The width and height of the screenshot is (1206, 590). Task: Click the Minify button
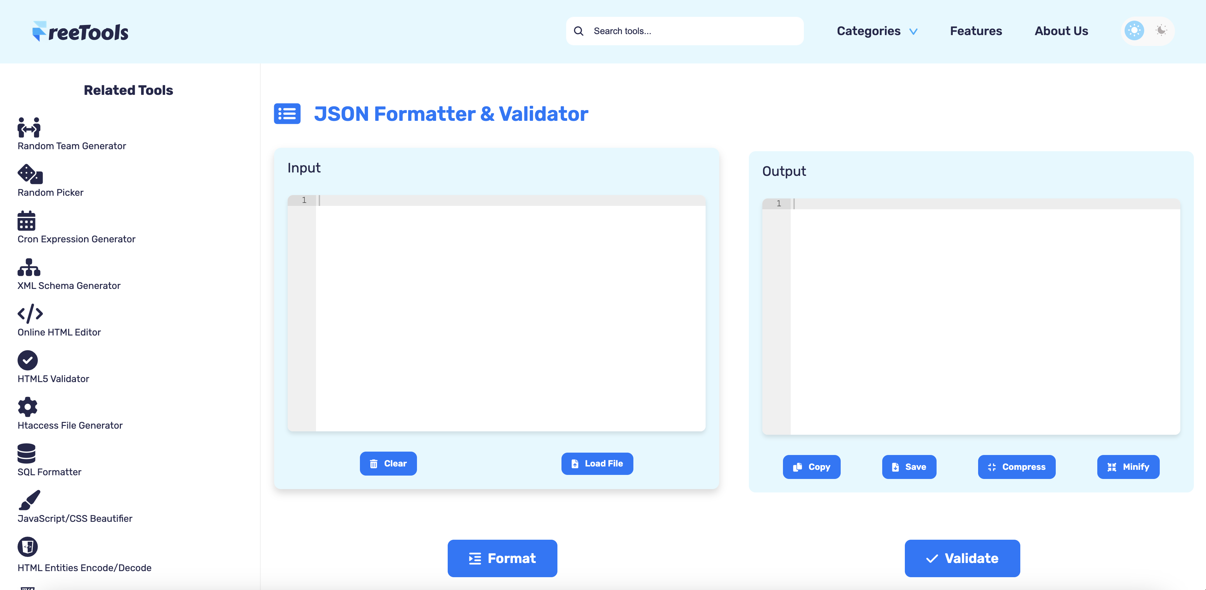(x=1128, y=467)
